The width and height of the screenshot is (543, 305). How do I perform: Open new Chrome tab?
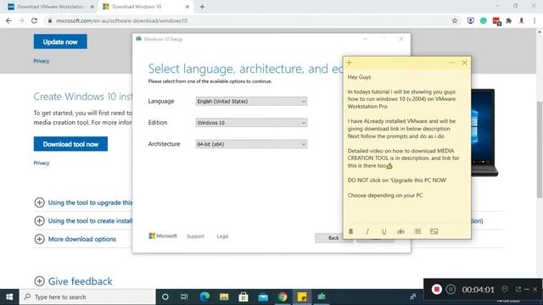[x=202, y=7]
